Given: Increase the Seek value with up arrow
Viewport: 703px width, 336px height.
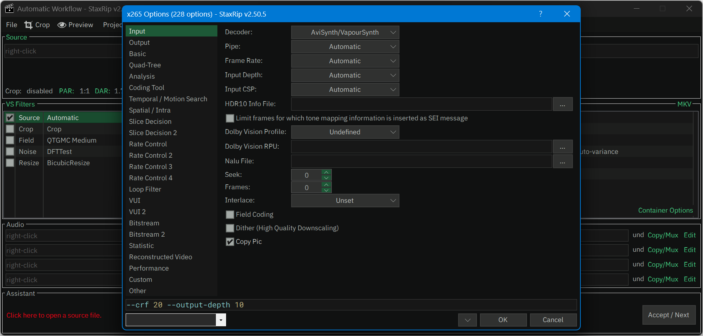Looking at the screenshot, I should (x=326, y=172).
